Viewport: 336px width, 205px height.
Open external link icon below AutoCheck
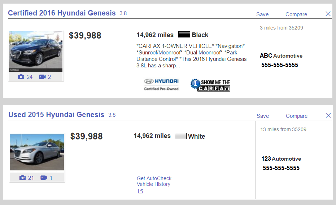tap(140, 191)
